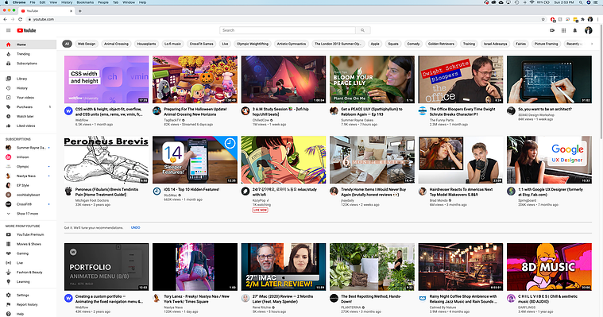The width and height of the screenshot is (603, 317).
Task: Select the Olympic Weightlifting filter chip
Action: [253, 44]
